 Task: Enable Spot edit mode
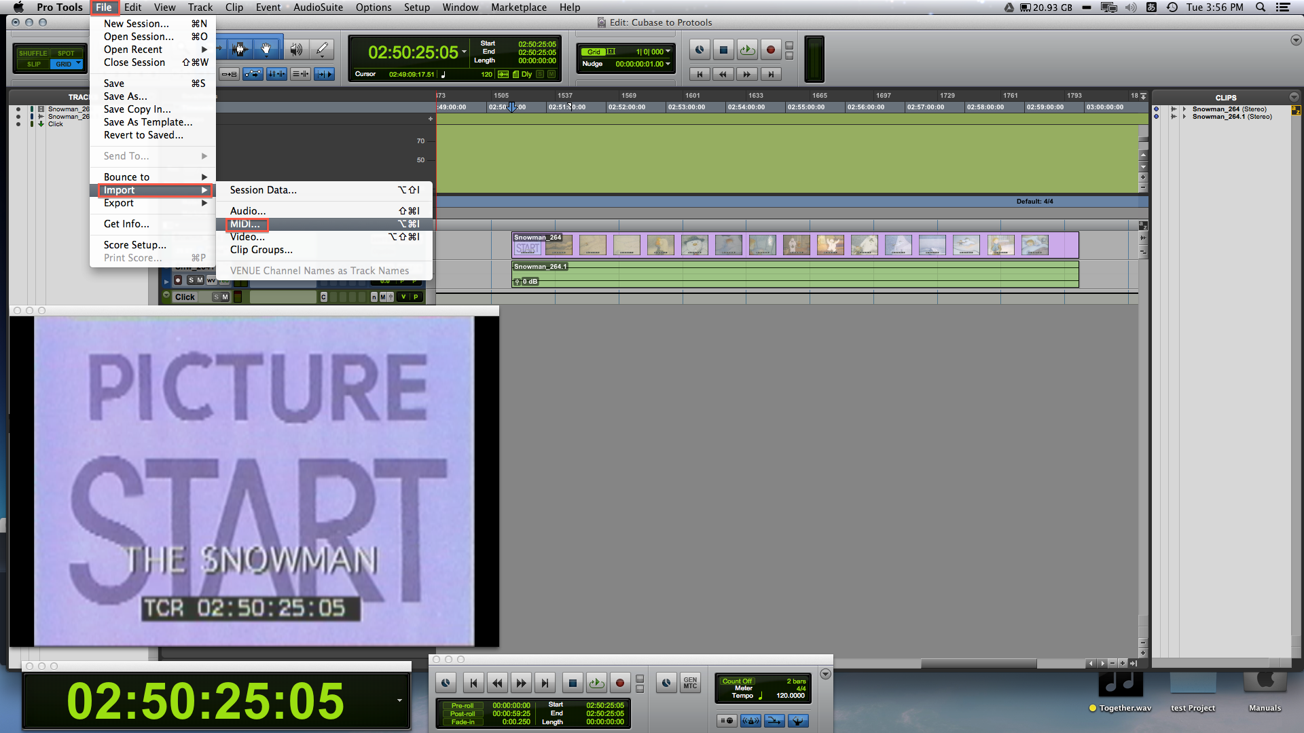[66, 53]
